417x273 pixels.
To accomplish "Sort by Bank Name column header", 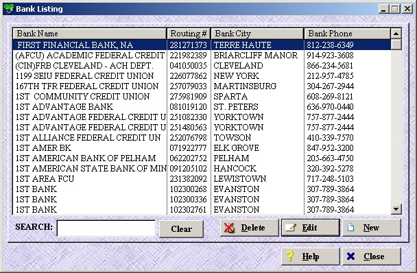I will click(90, 34).
